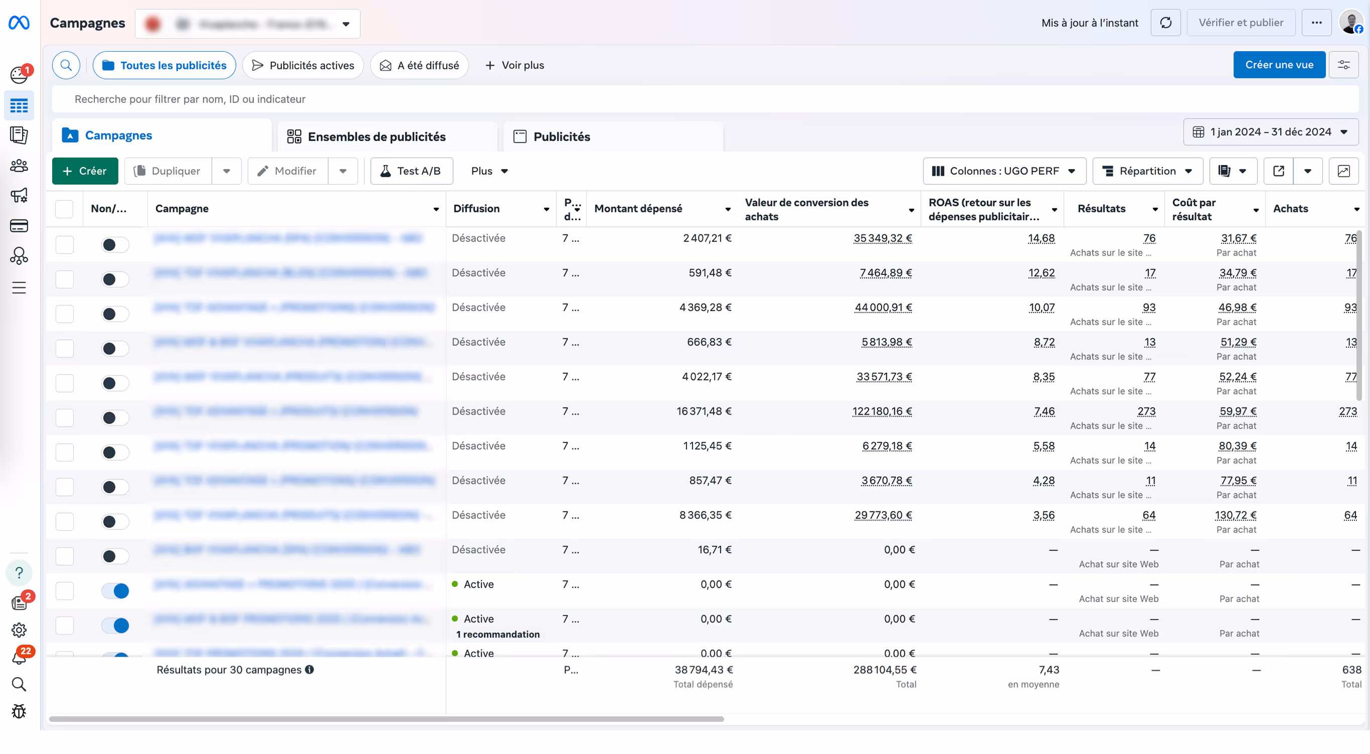Switch to the Publicités tab
The width and height of the screenshot is (1370, 754).
pyautogui.click(x=562, y=137)
